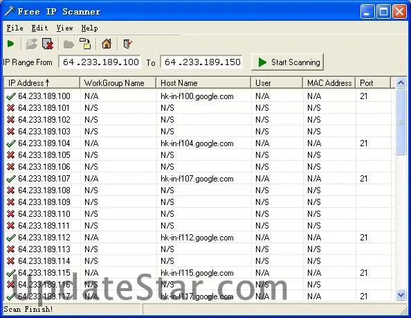The width and height of the screenshot is (411, 318).
Task: Click the delete results icon with red X
Action: point(48,44)
